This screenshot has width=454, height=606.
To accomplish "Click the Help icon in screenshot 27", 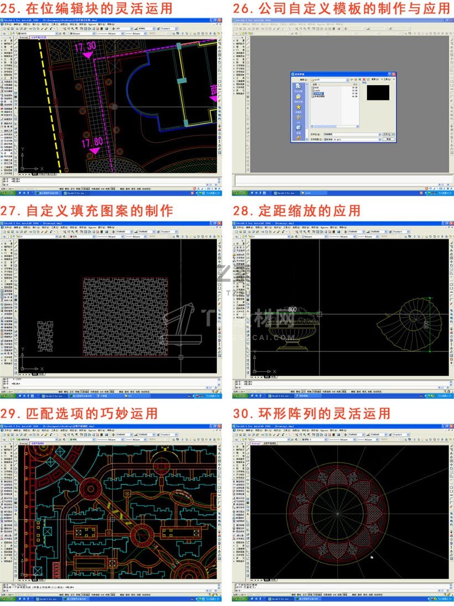I will pos(107,232).
